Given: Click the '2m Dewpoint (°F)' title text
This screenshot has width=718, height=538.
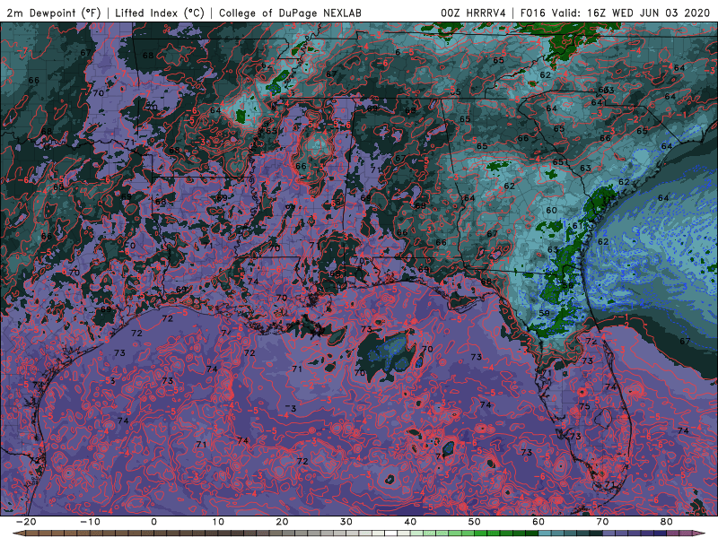Looking at the screenshot, I should pos(54,13).
